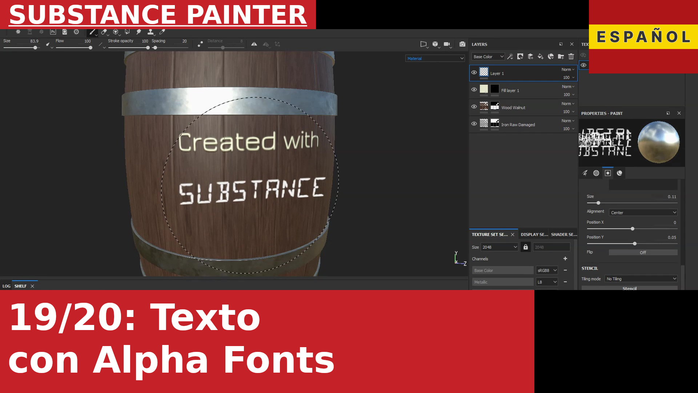Click the Position Y slider handle
The width and height of the screenshot is (698, 393).
point(635,244)
